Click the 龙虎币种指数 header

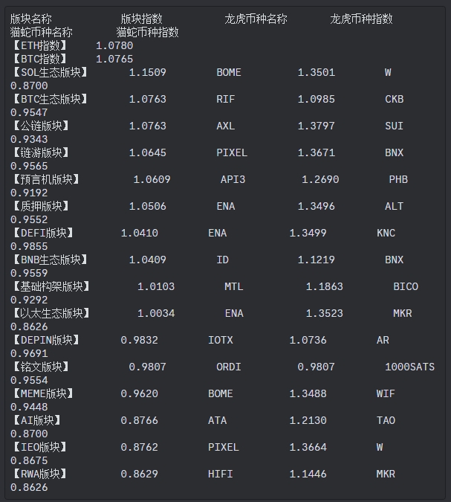361,19
